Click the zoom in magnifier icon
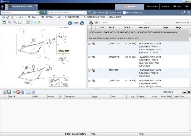191x136 pixels. (10, 22)
